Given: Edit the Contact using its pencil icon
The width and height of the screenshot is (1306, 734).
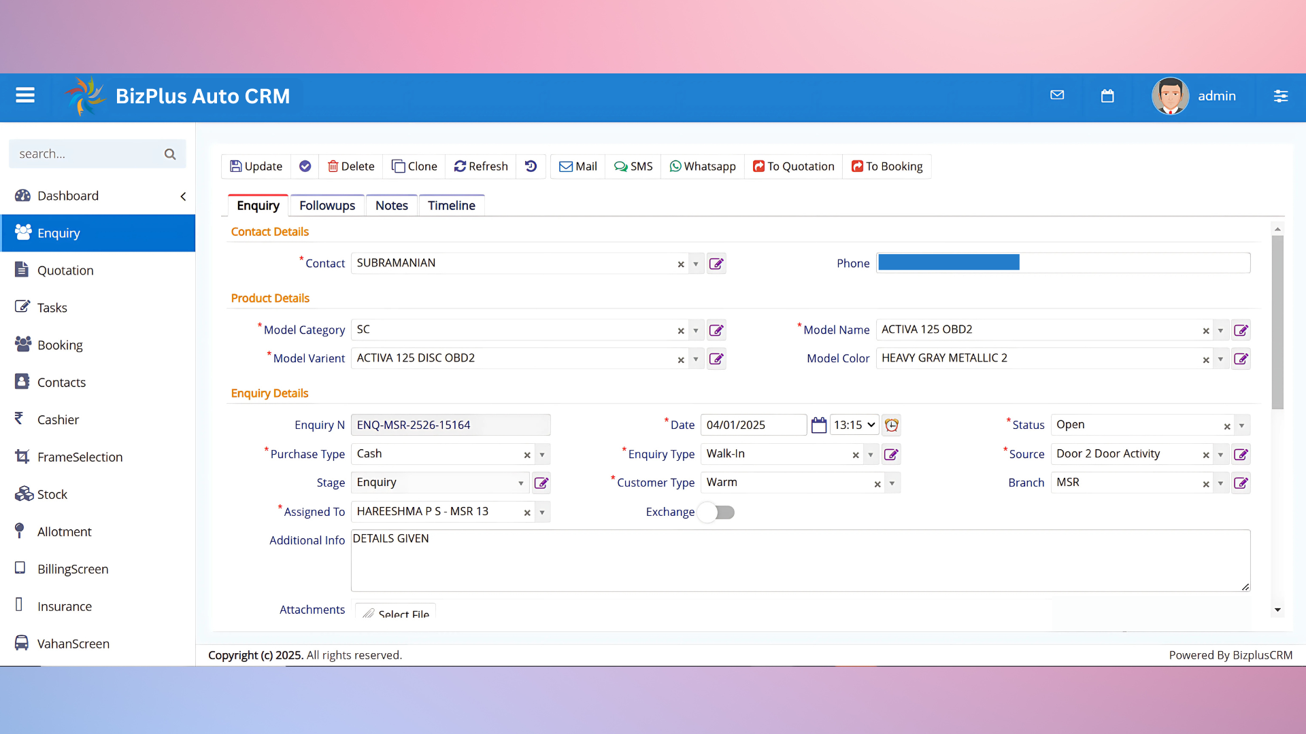Looking at the screenshot, I should tap(716, 264).
